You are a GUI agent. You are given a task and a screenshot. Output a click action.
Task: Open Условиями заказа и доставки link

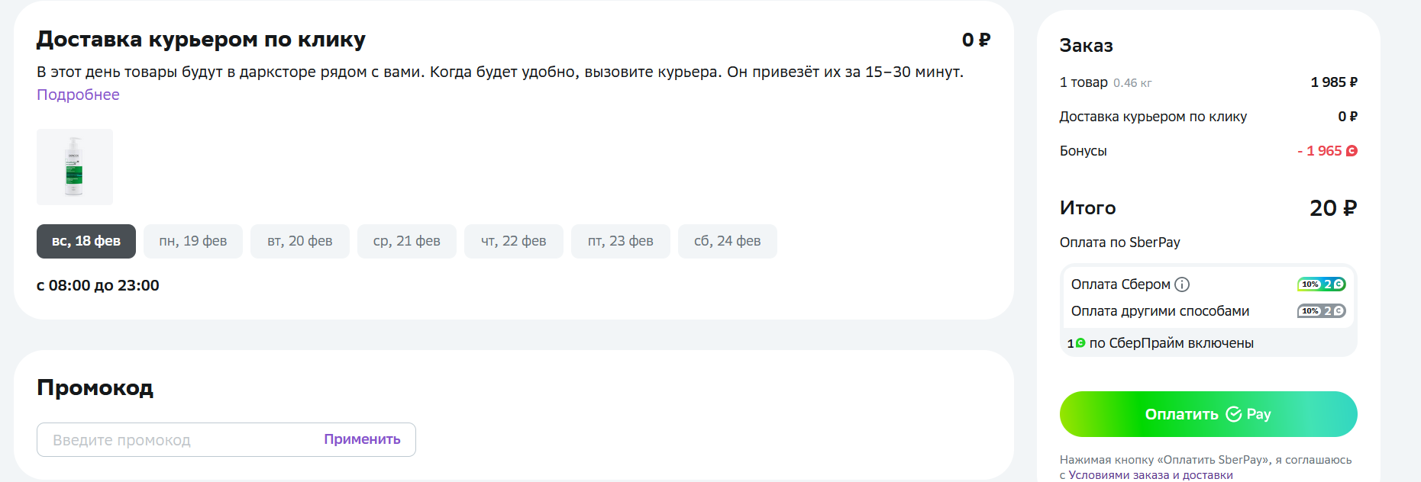[x=1151, y=475]
